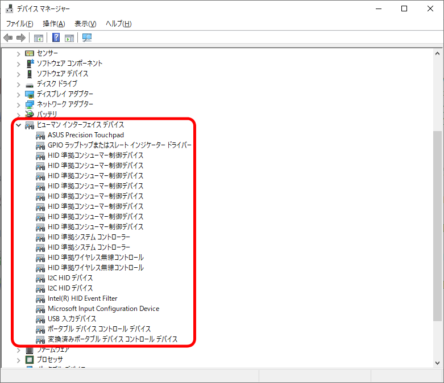Select the プロセッサ category label
Viewport: 444px width, 383px height.
[x=50, y=359]
